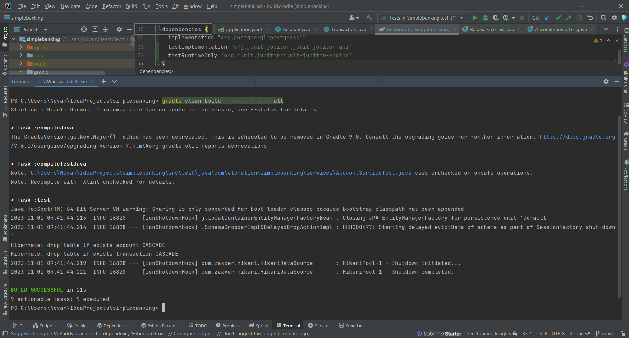Toggle Bookmarks tool window

(x=5, y=228)
